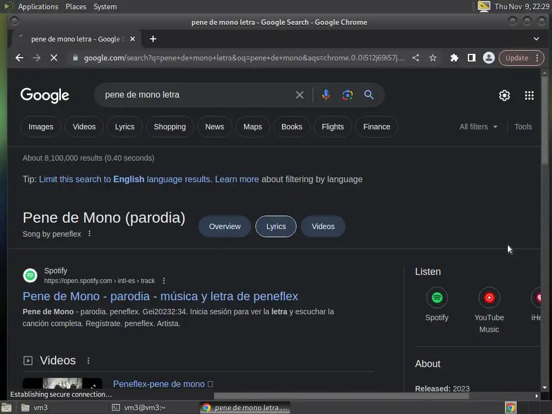Screen dimensions: 552x414
Task: Switch to the song Videos tab
Action: pos(323,226)
